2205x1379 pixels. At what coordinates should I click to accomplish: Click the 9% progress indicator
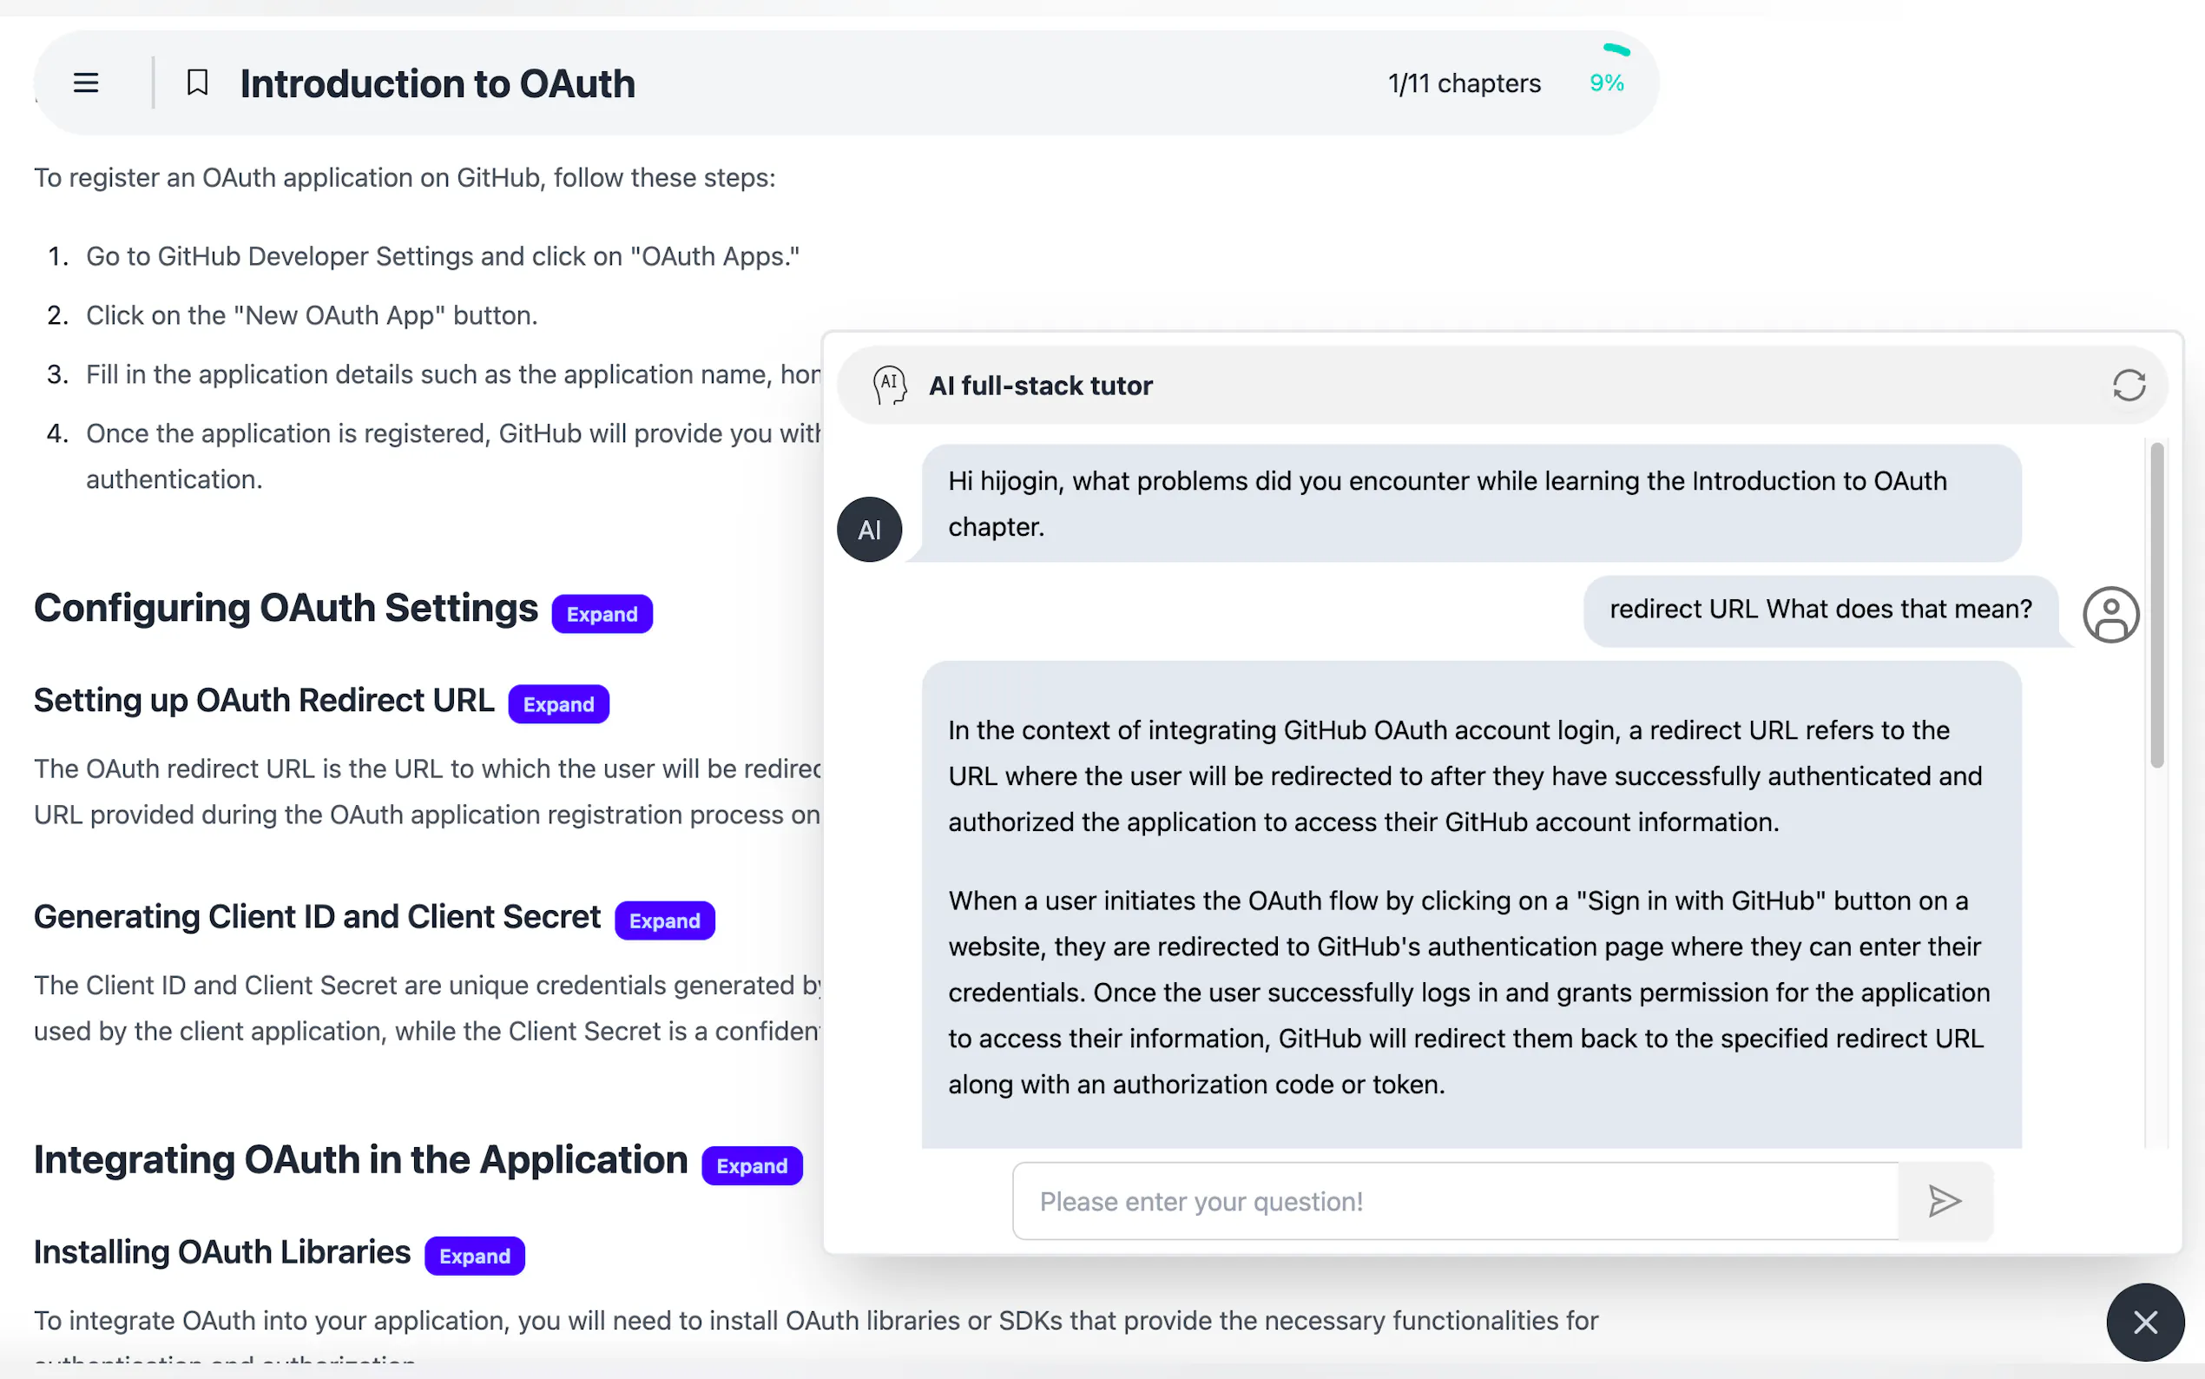(1606, 83)
